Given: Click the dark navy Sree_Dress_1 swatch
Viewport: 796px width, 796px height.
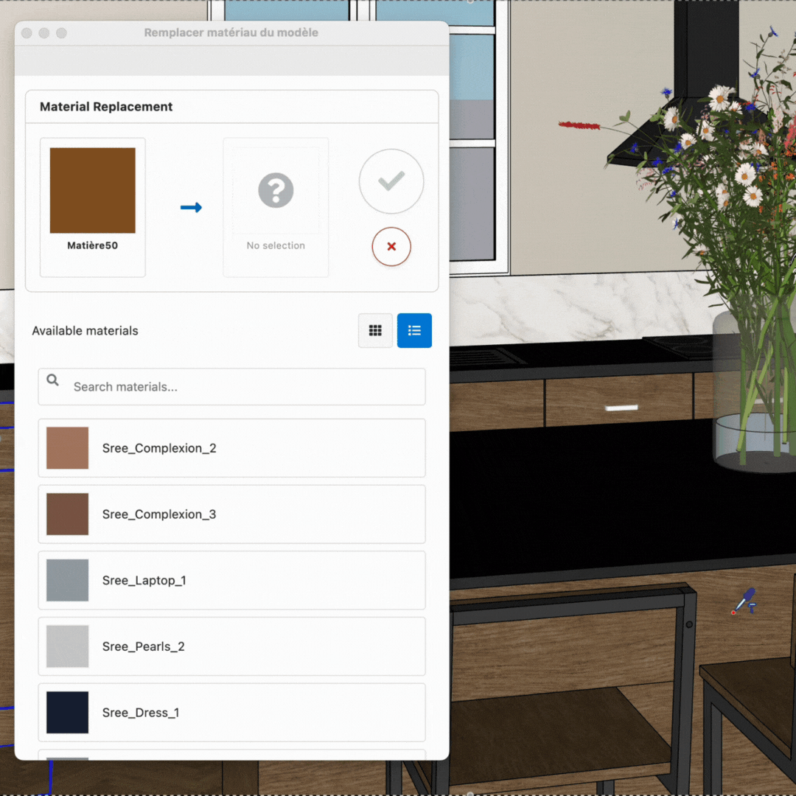Looking at the screenshot, I should pos(68,713).
